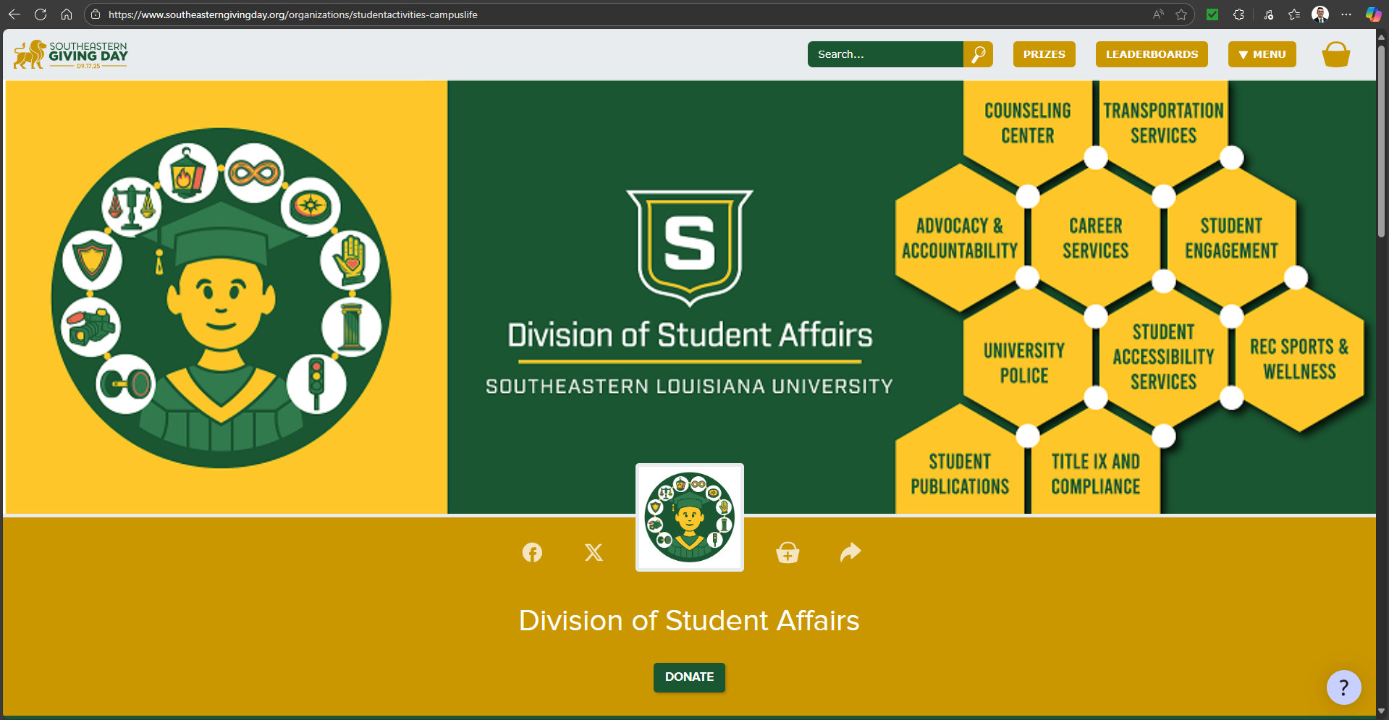Click the address bar URL

point(292,14)
